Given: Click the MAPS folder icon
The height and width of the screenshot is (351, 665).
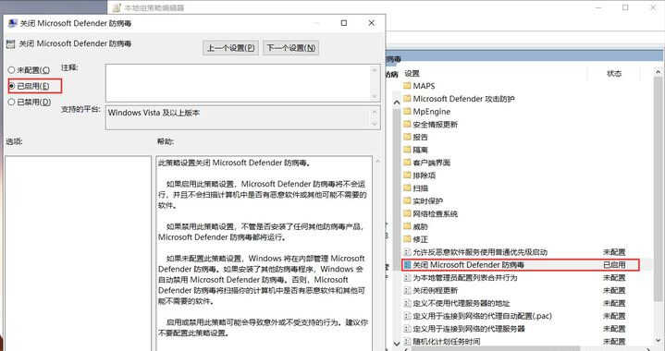Looking at the screenshot, I should [407, 86].
